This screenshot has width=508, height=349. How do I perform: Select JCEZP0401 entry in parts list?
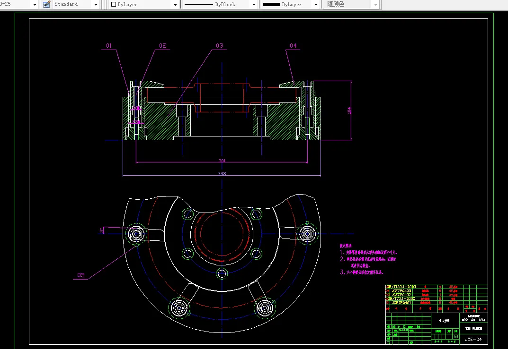(x=401, y=303)
